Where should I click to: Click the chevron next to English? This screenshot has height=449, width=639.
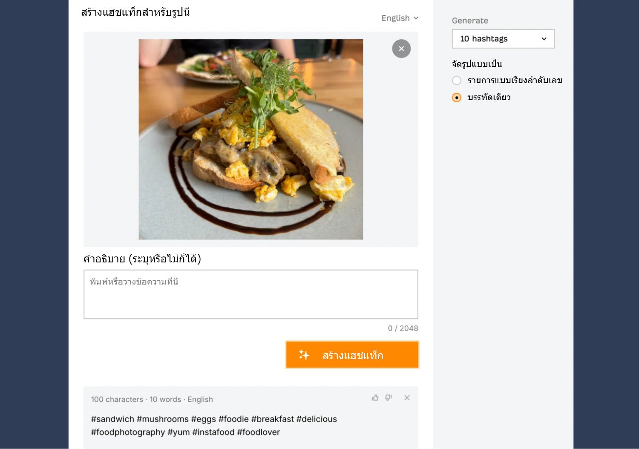tap(416, 18)
